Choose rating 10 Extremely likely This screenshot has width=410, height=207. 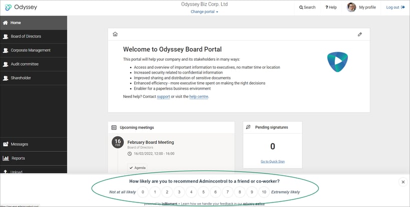coord(264,192)
